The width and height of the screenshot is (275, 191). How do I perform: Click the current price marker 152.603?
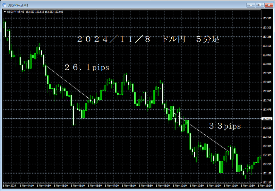[267, 119]
